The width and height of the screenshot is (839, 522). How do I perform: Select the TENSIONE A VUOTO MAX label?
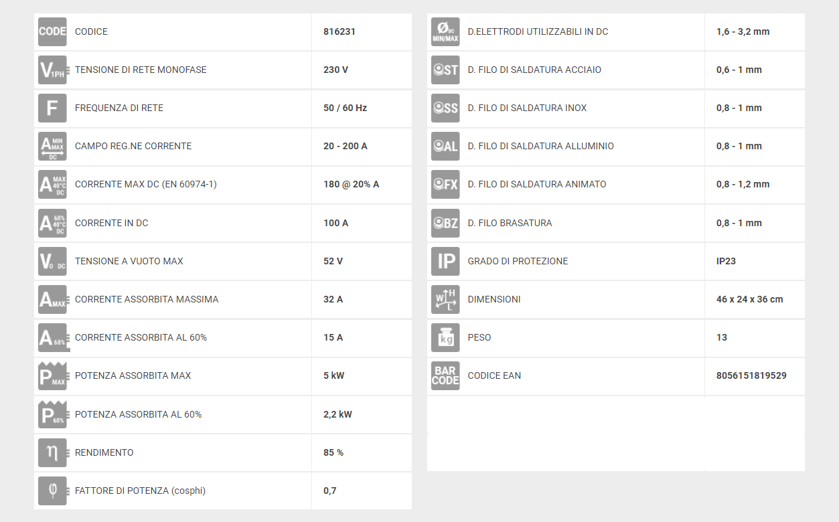(129, 261)
